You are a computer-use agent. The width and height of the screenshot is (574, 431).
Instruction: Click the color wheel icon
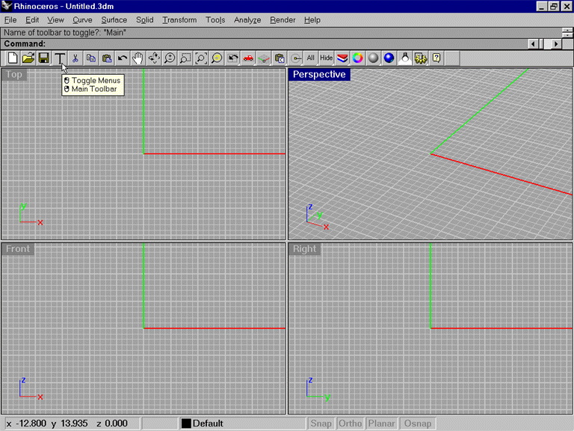[358, 58]
